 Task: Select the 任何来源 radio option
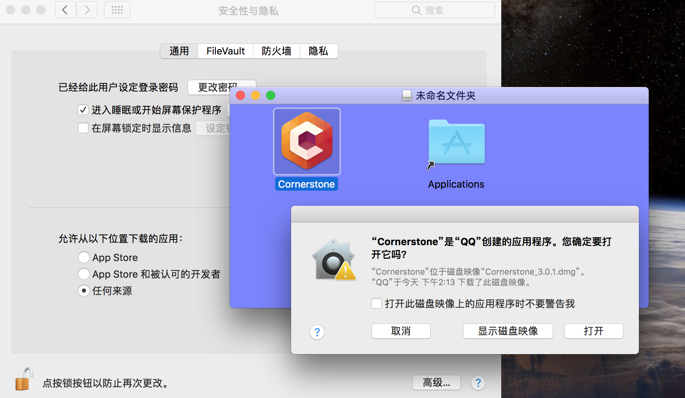84,291
